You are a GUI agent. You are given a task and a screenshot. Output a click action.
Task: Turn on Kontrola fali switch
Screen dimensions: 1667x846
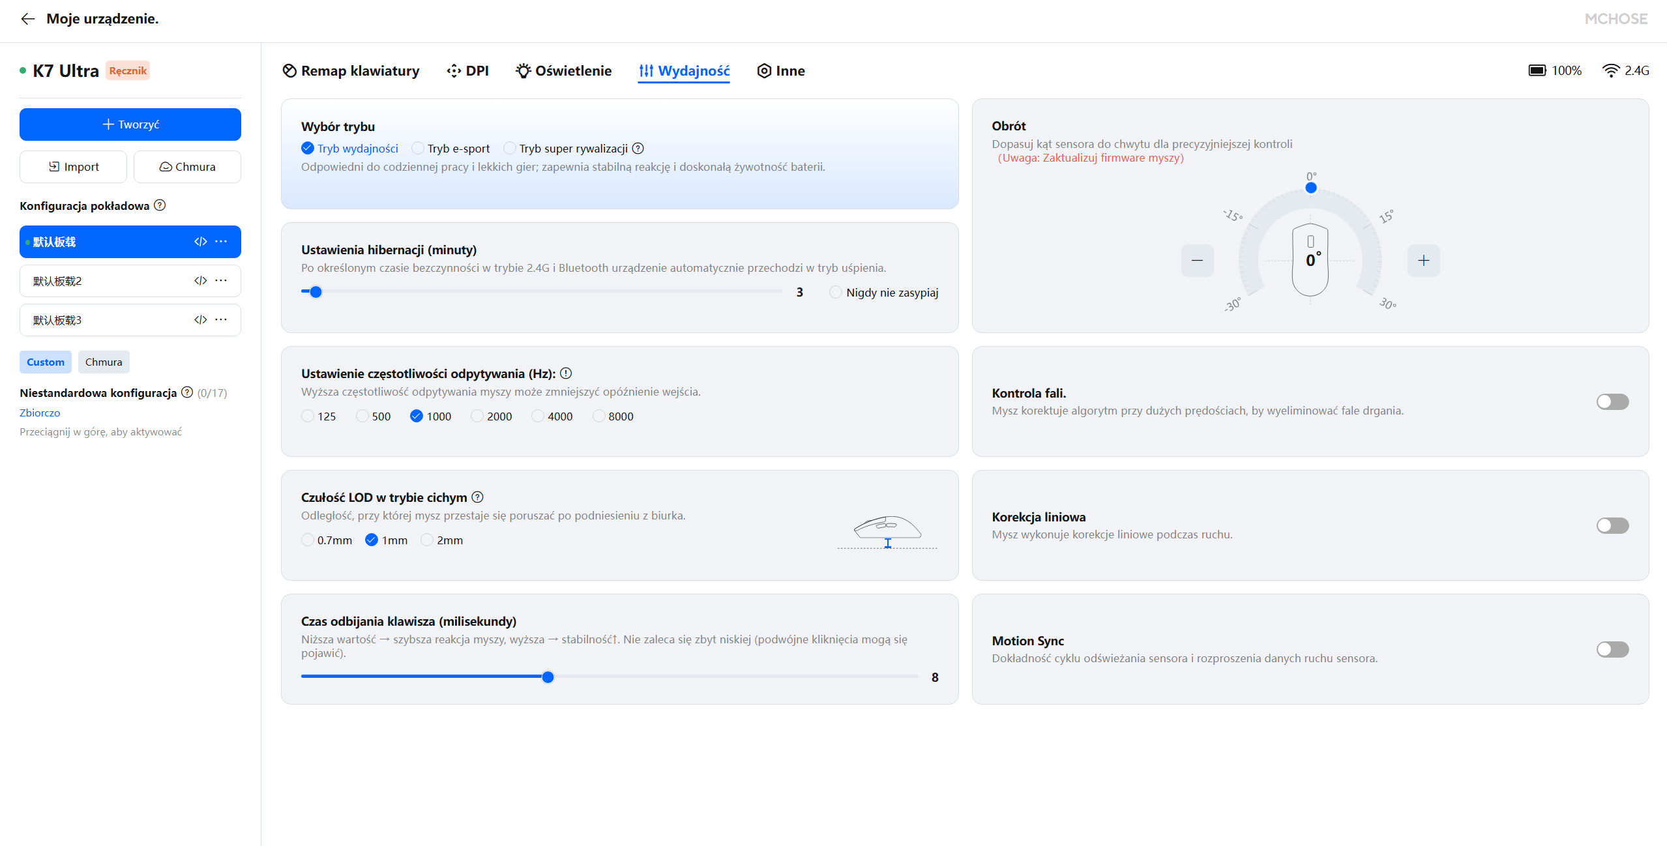point(1612,401)
